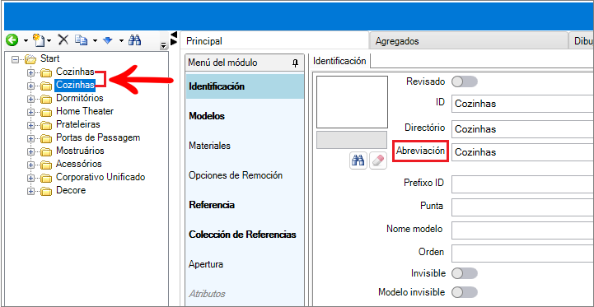This screenshot has height=307, width=594.
Task: Select the Corporativo Unificado folder
Action: tap(101, 177)
